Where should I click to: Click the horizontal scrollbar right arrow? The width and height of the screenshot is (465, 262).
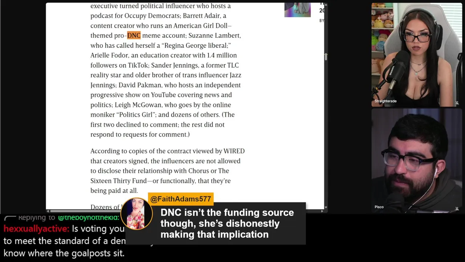[322, 211]
